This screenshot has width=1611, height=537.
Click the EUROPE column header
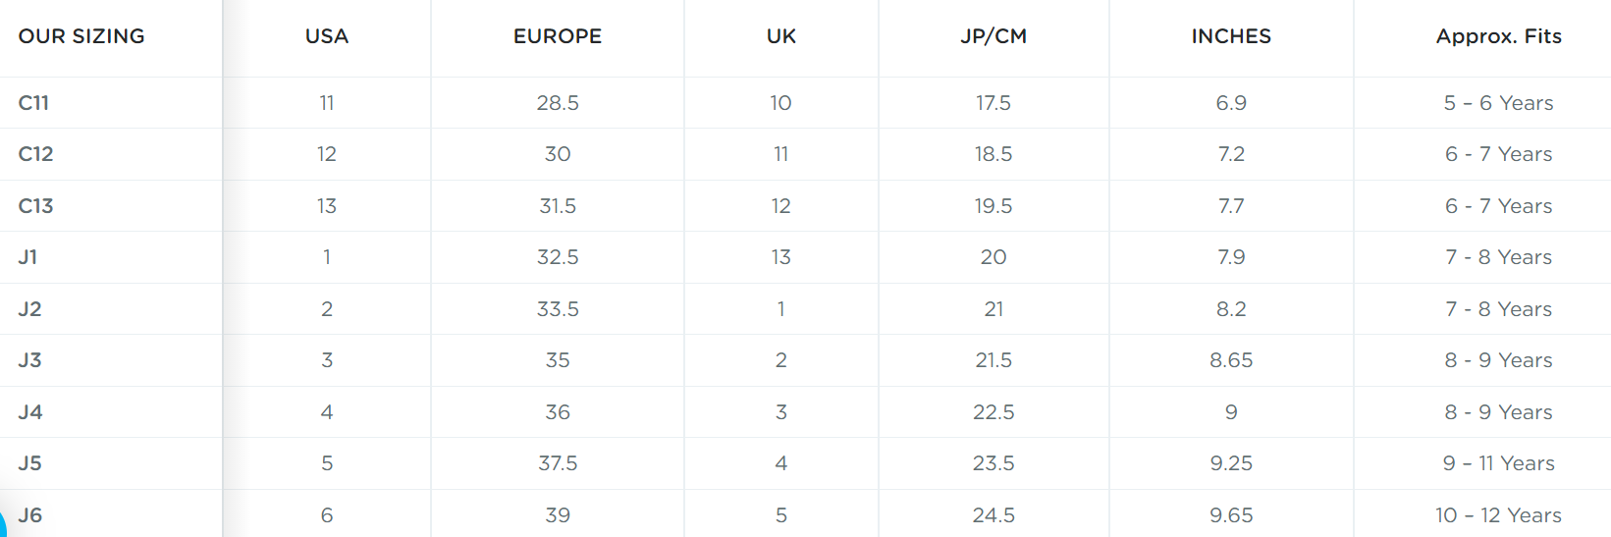pyautogui.click(x=558, y=36)
